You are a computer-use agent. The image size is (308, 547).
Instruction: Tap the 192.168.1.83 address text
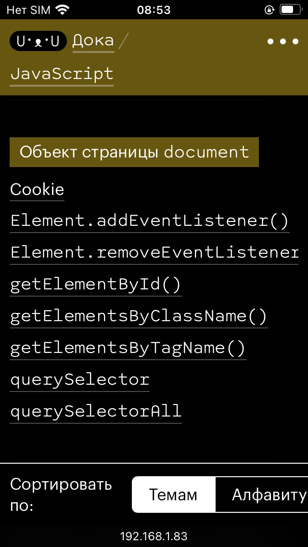[x=154, y=536]
